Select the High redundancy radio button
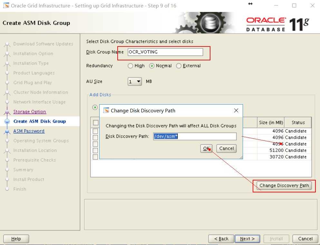The image size is (320, 245). [x=130, y=66]
